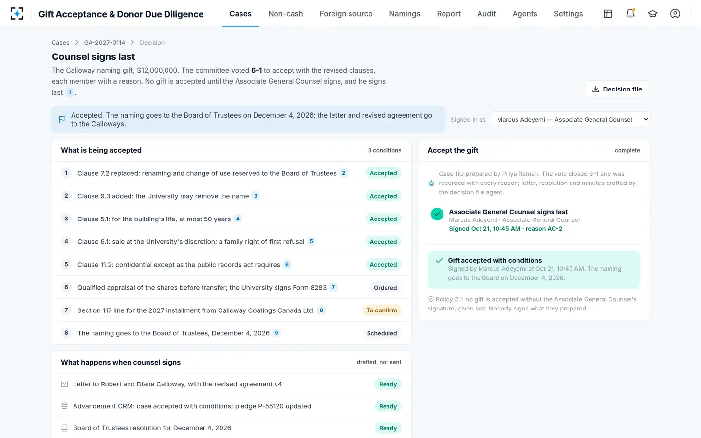The image size is (701, 438).
Task: Download the Decision file
Action: [x=617, y=89]
